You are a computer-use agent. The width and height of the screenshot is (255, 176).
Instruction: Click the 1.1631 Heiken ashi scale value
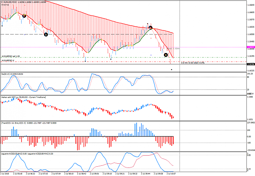click(x=250, y=119)
